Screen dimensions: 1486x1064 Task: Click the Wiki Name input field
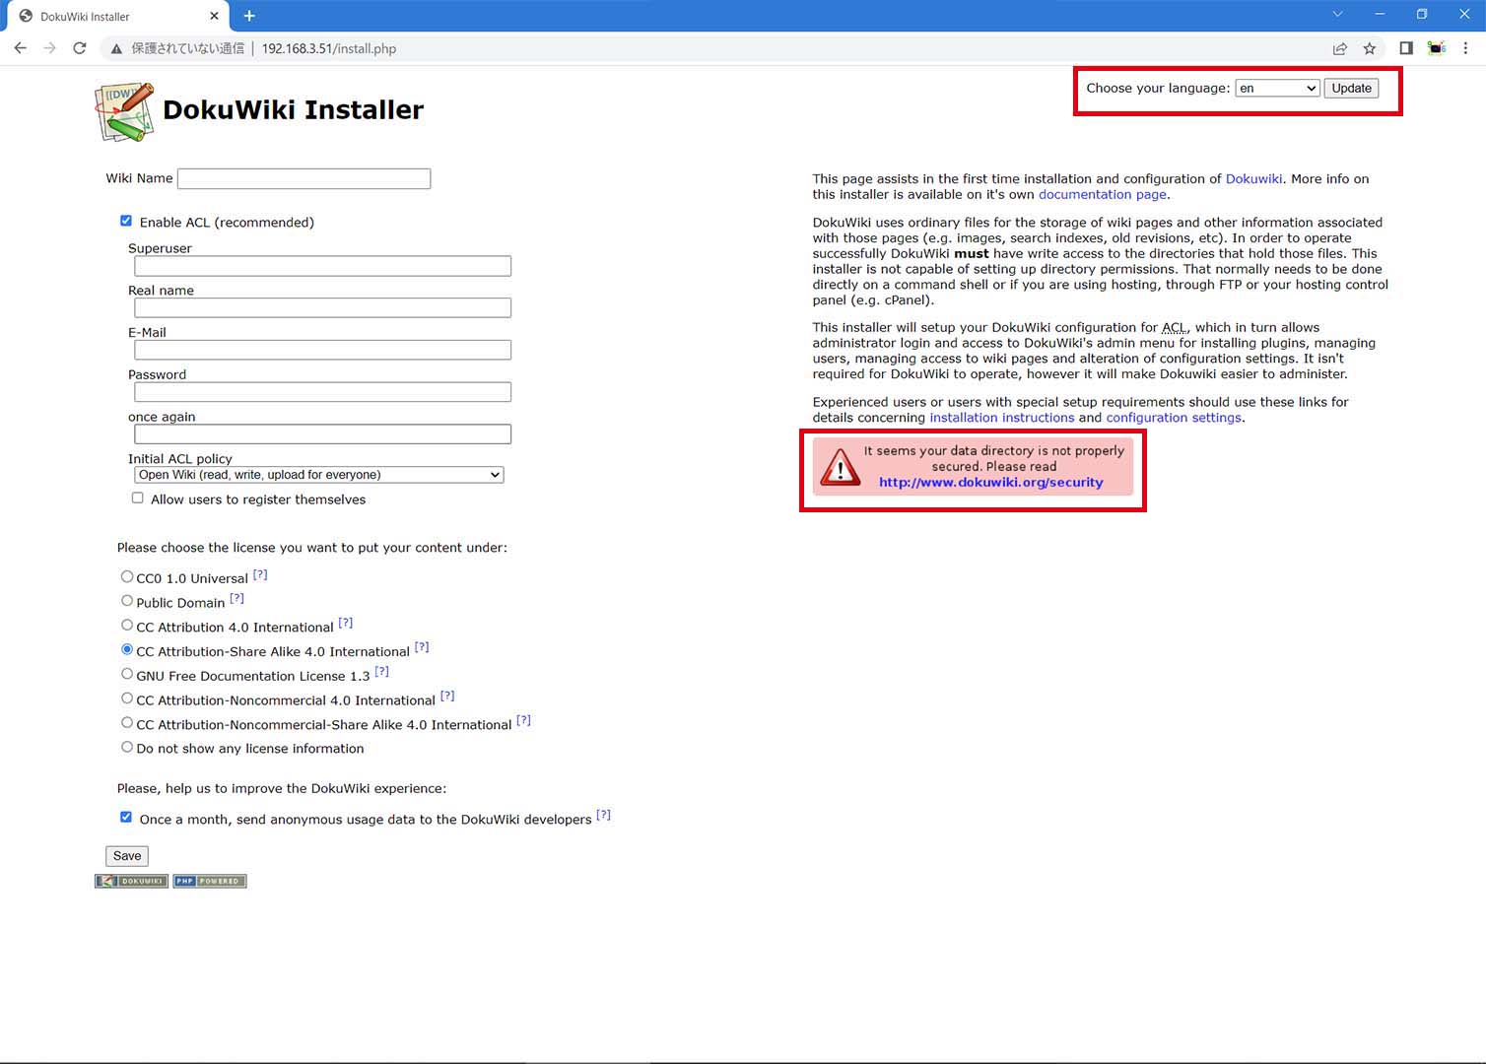304,178
